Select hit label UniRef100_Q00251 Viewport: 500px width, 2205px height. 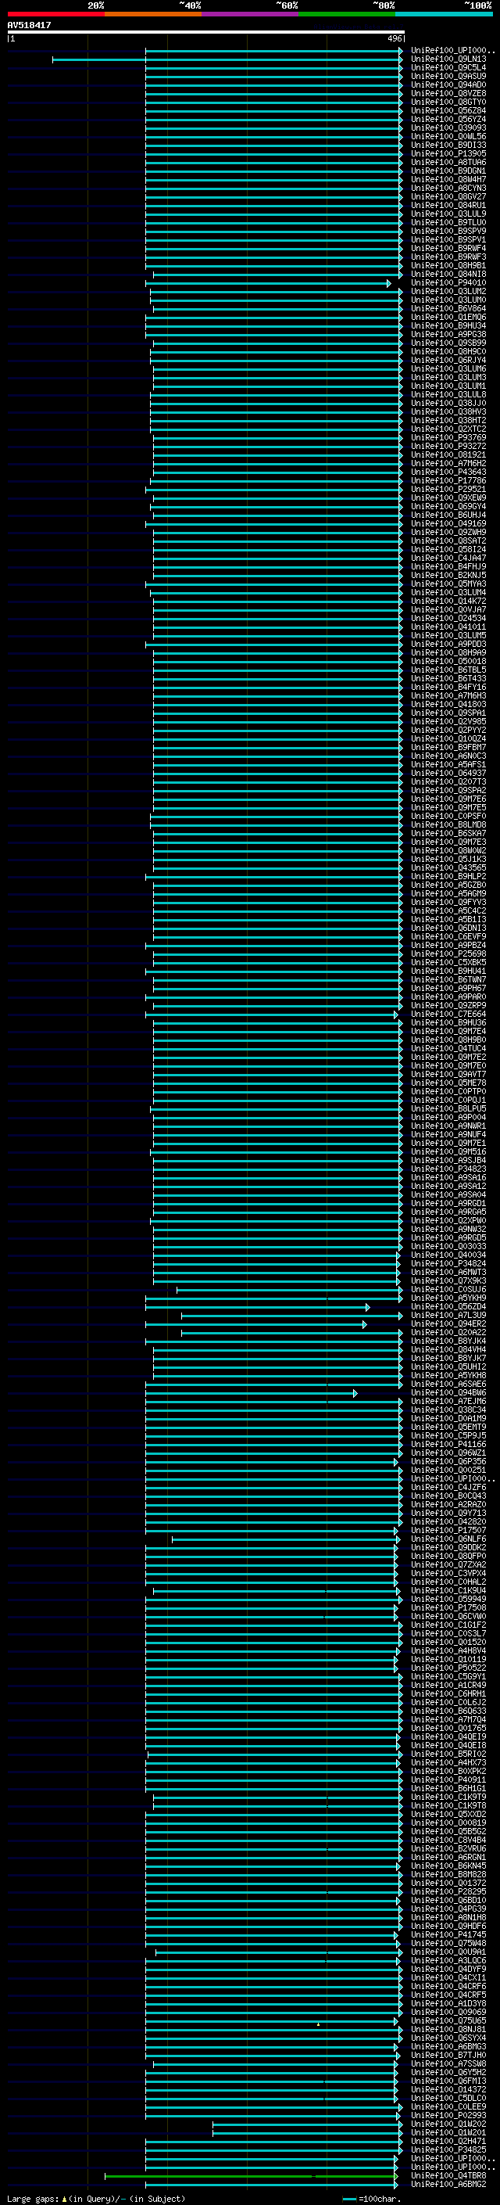point(448,1470)
